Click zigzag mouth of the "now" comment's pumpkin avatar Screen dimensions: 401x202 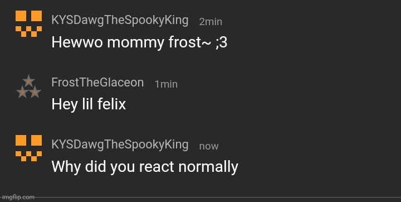point(28,156)
